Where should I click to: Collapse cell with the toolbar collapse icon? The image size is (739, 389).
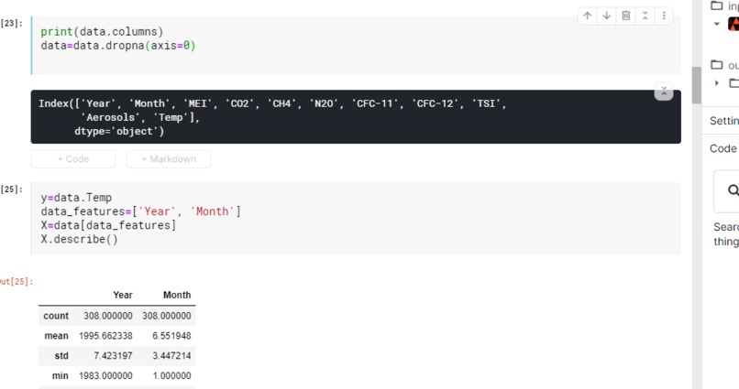click(x=645, y=16)
